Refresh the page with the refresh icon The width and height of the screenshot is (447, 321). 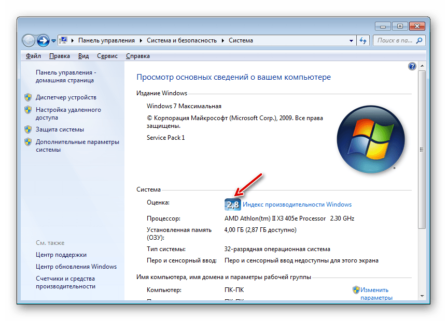coord(363,41)
